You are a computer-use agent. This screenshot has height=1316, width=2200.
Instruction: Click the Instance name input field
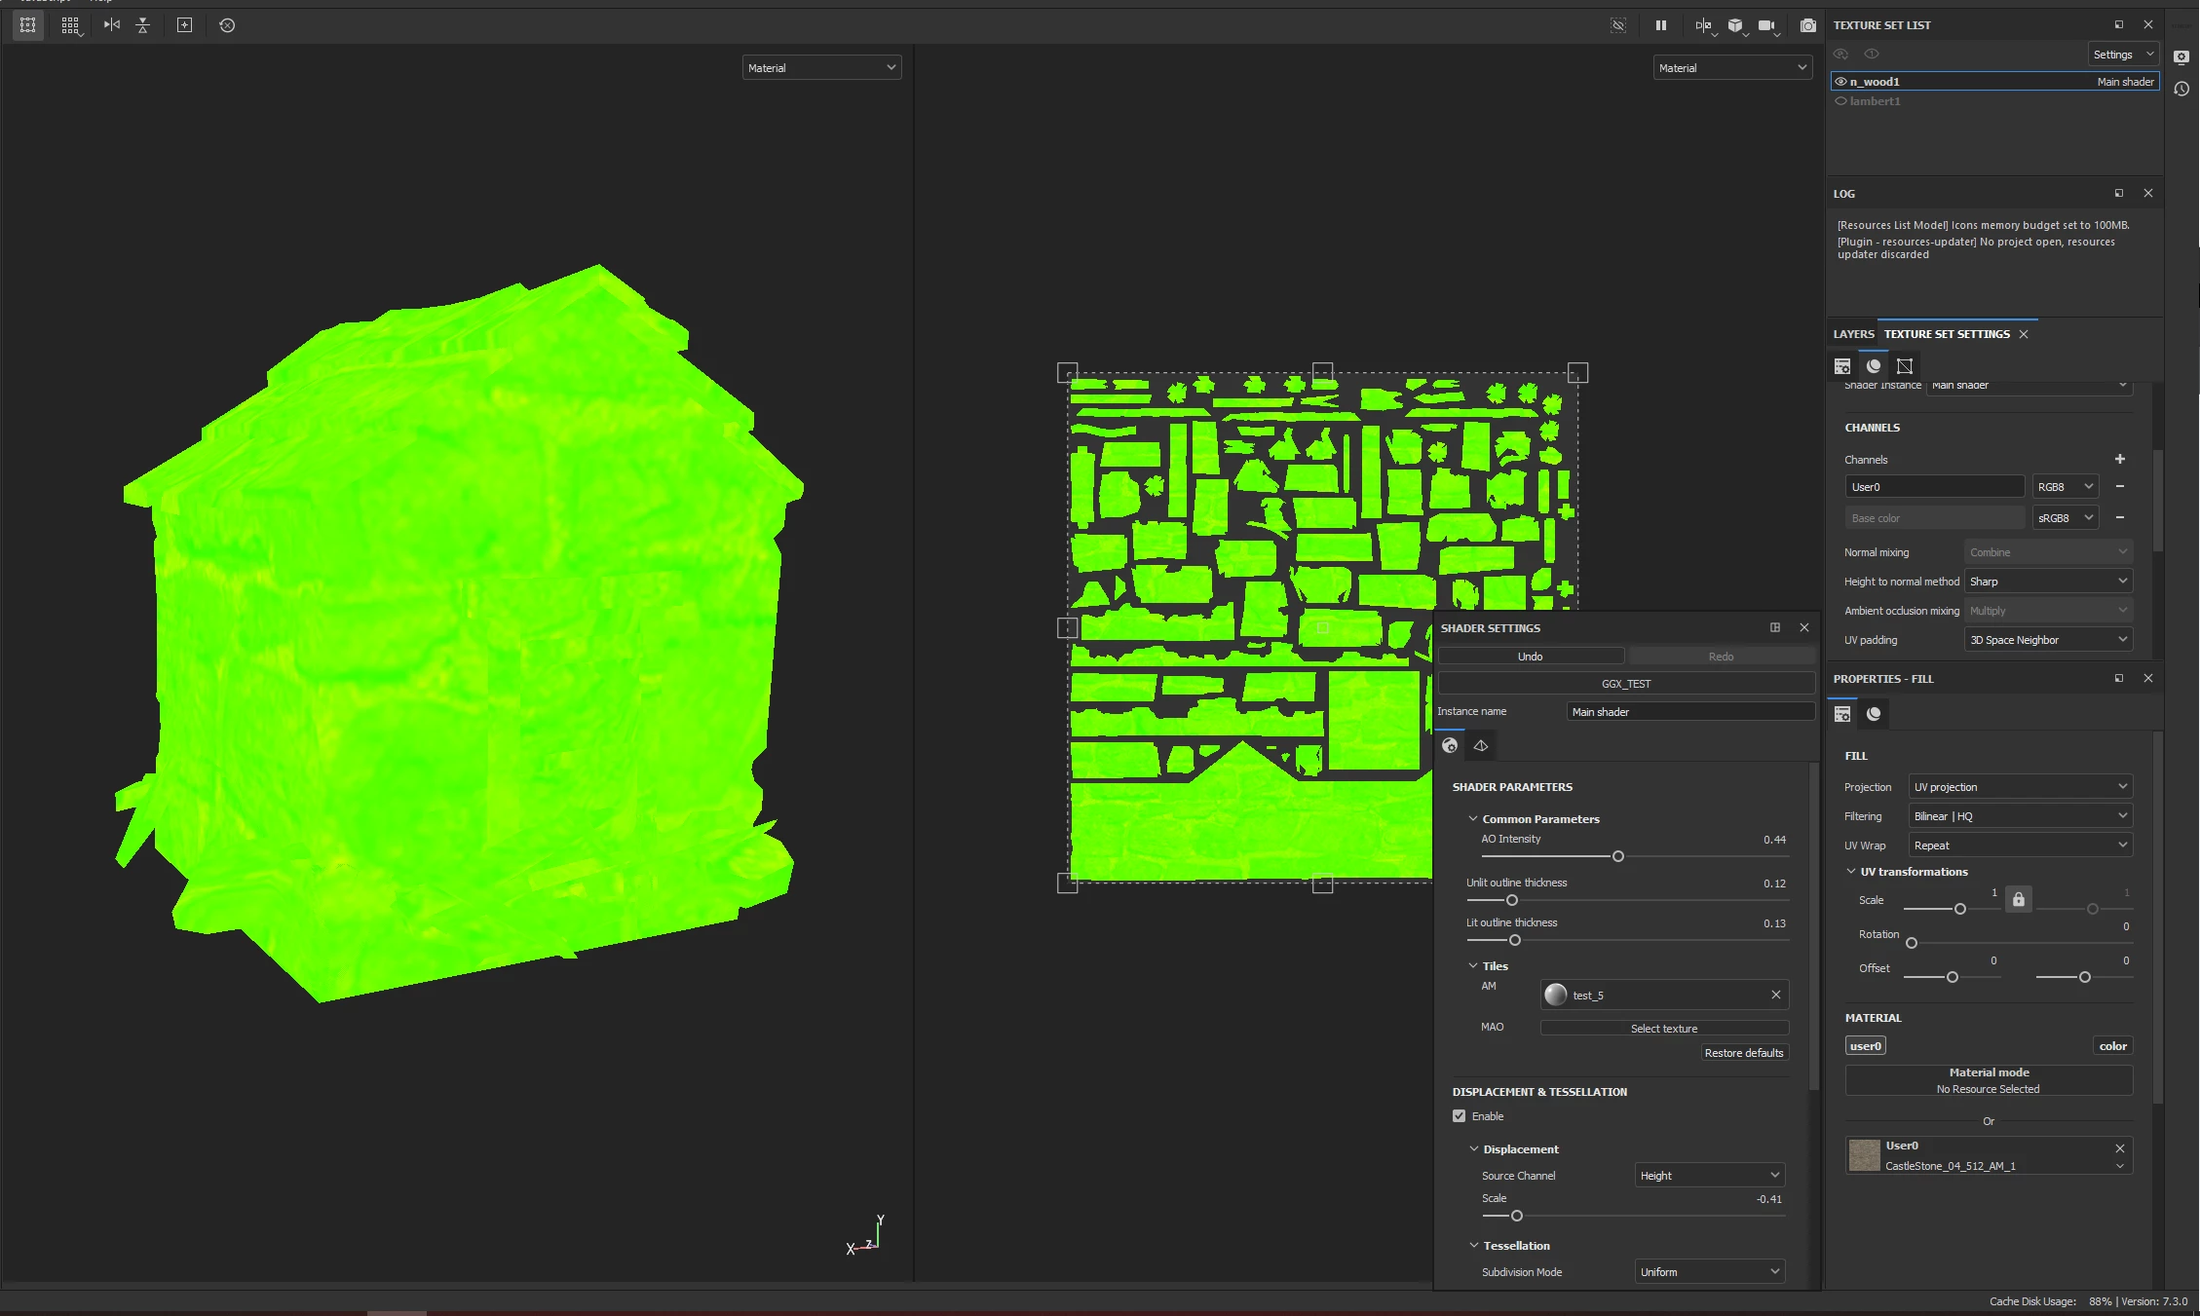[x=1689, y=712]
